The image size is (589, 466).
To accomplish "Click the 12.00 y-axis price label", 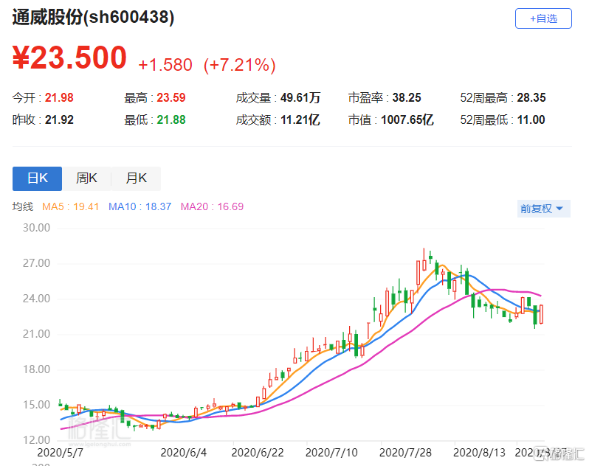I will (x=36, y=439).
